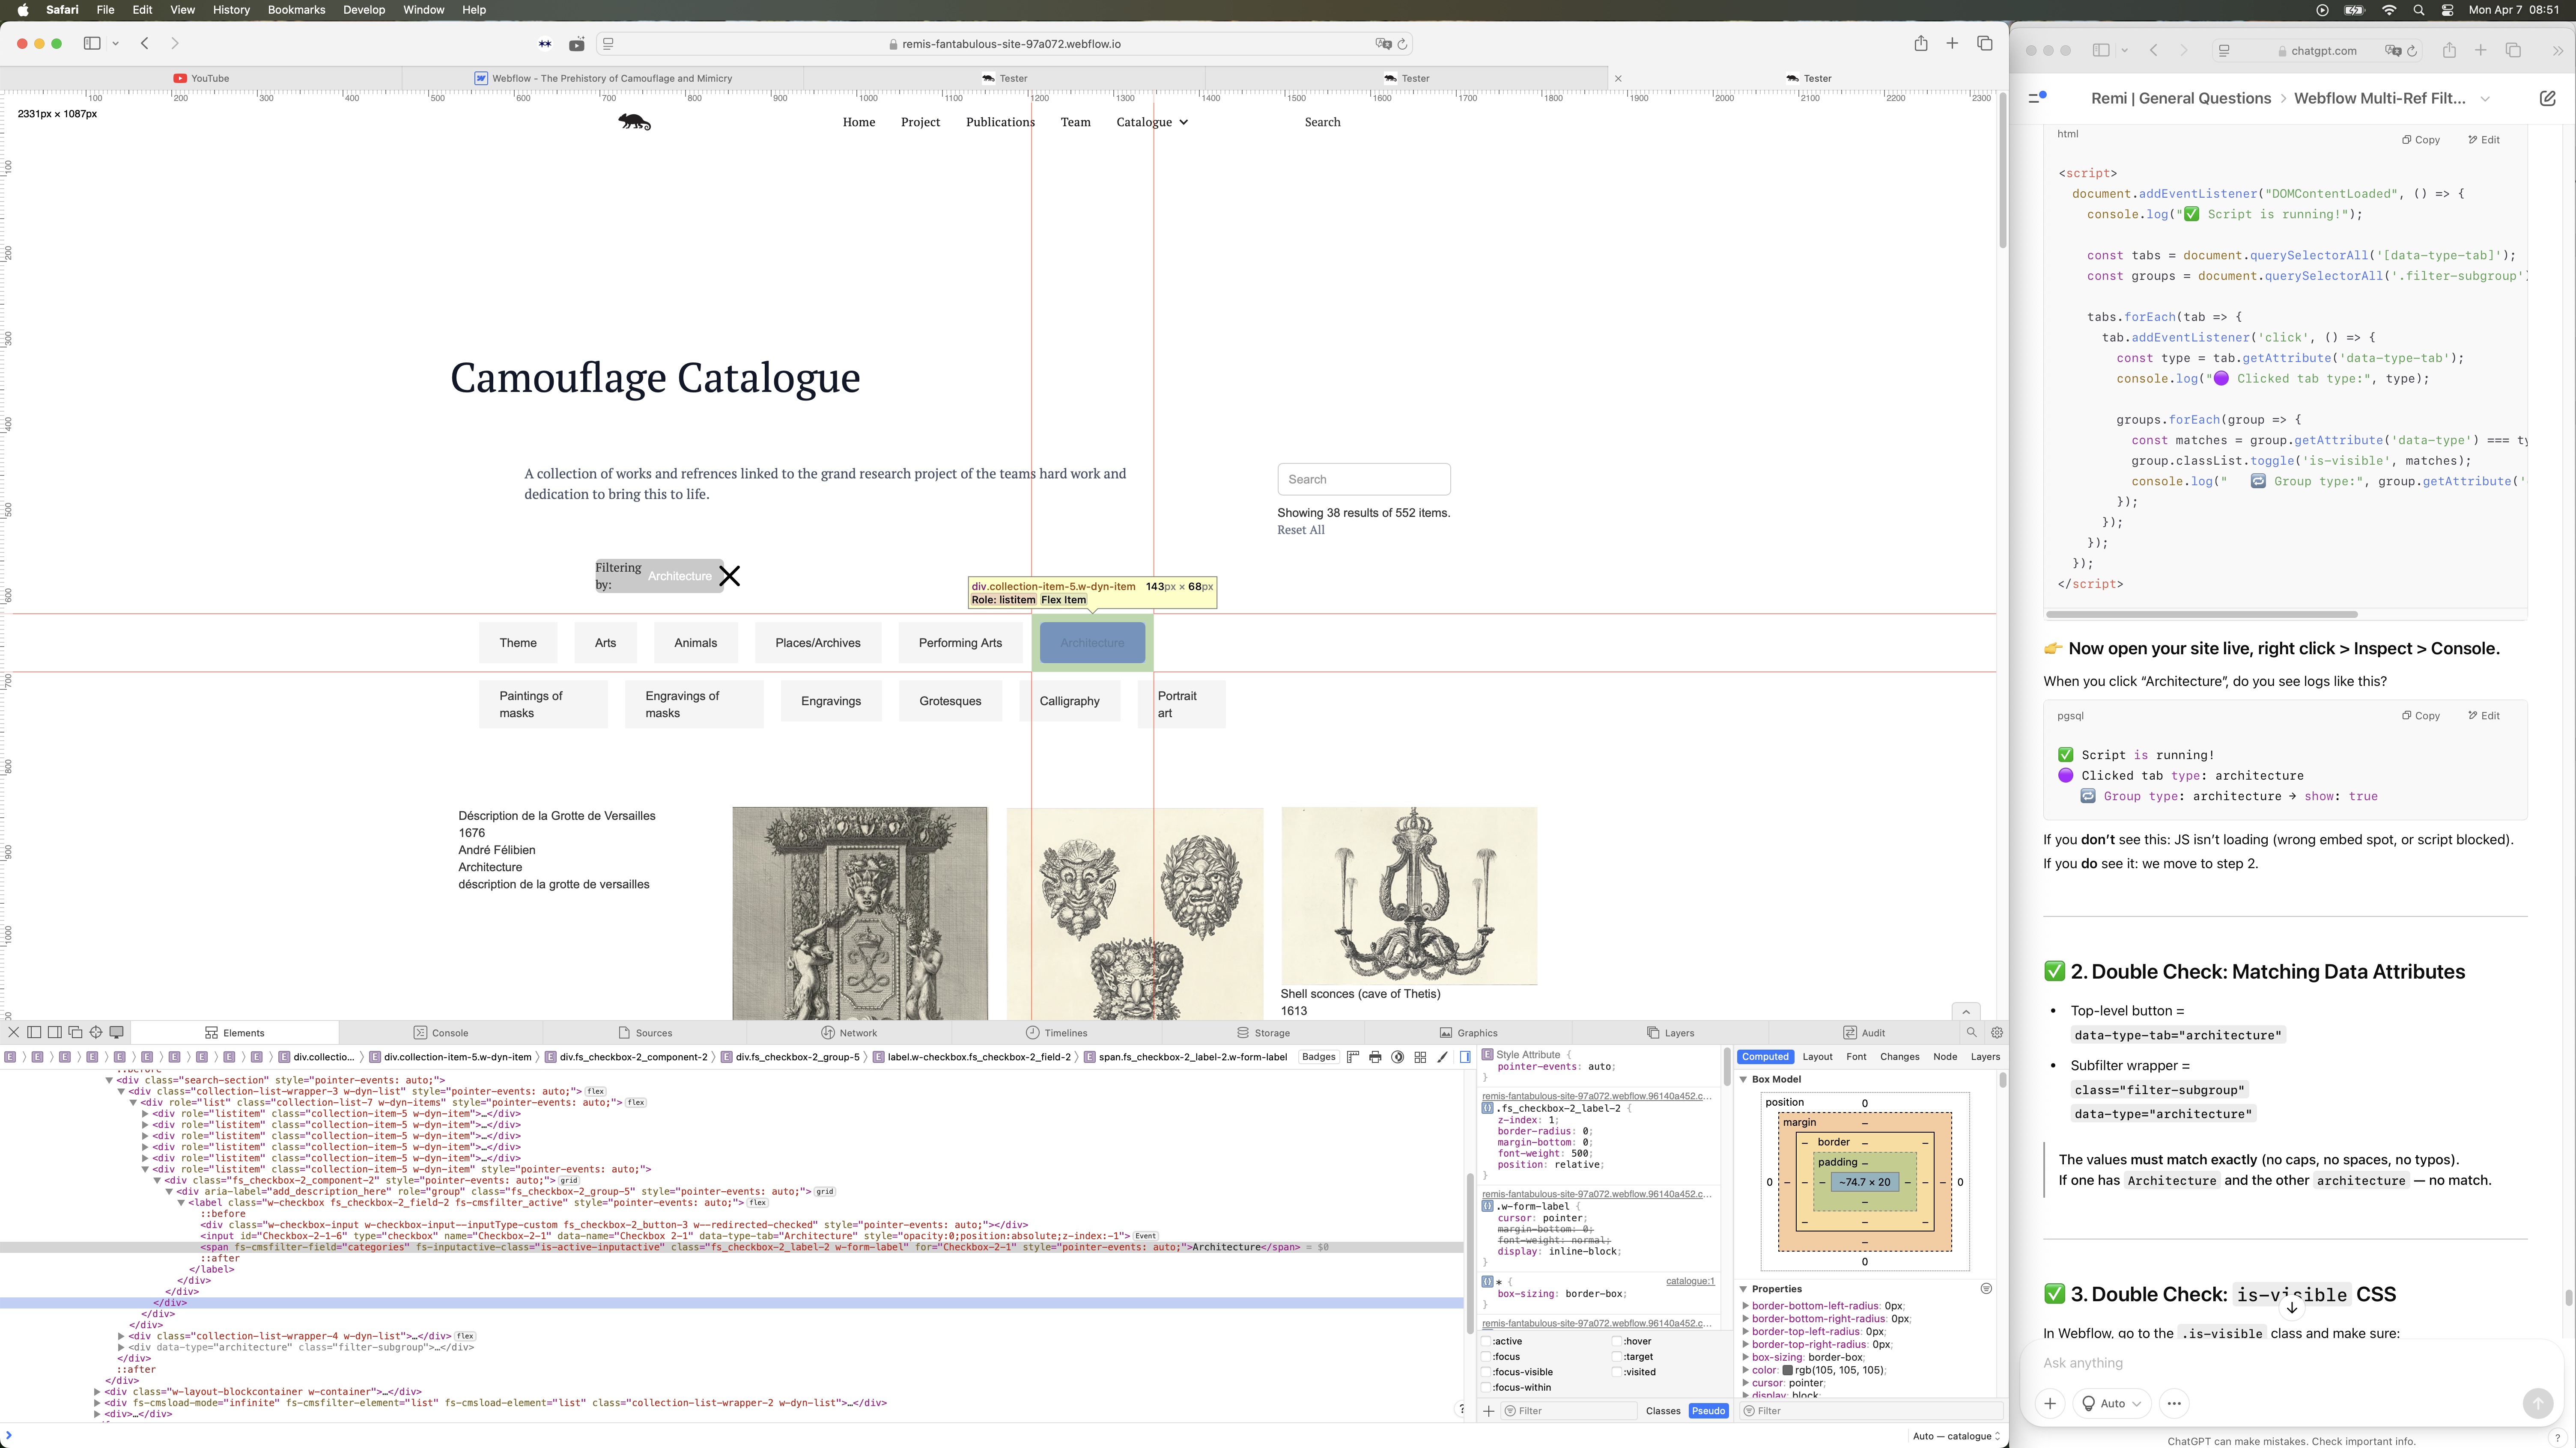
Task: Click the inspector search magnifier icon
Action: tap(1971, 1032)
